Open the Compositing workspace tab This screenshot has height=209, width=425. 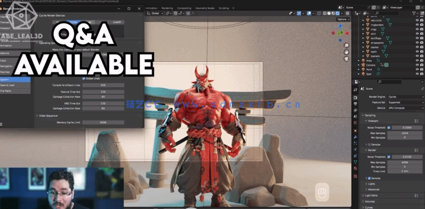tap(184, 8)
